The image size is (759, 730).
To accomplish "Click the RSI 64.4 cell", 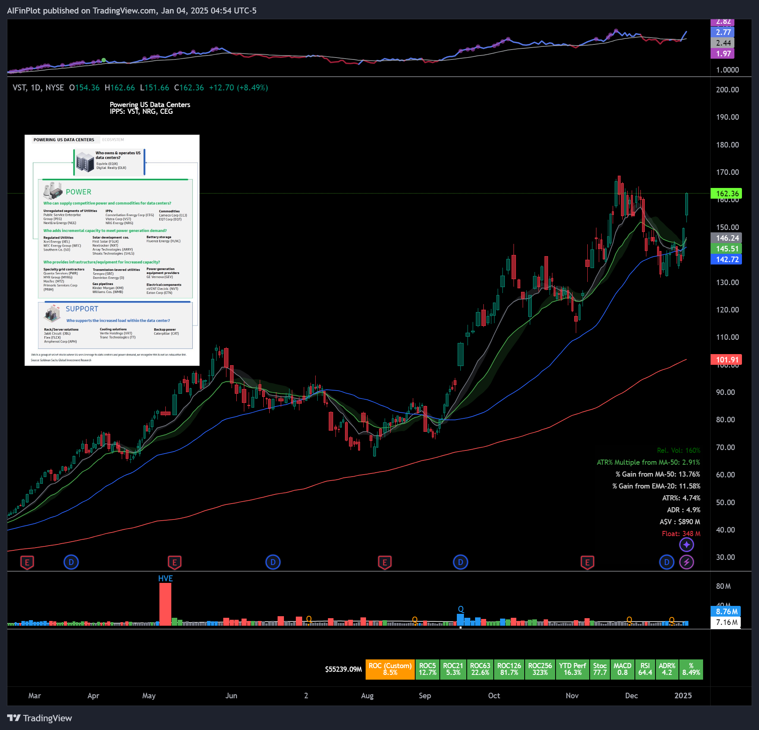I will (645, 669).
